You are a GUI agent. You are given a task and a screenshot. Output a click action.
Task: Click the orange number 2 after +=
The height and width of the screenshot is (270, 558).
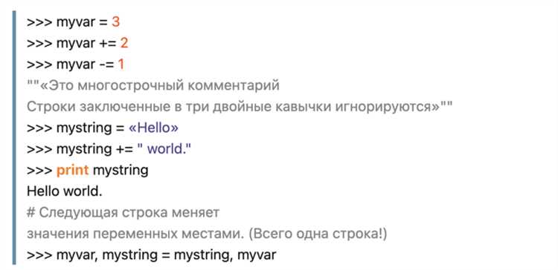click(124, 44)
